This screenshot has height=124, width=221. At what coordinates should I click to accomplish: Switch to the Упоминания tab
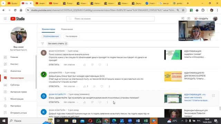tap(67, 29)
